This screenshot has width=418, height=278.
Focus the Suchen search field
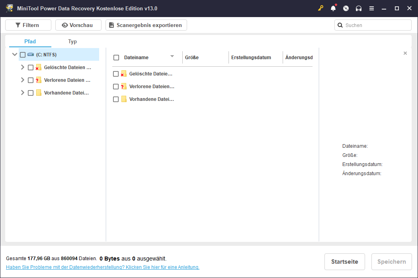click(373, 25)
